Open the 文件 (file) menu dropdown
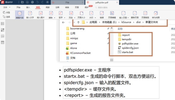This screenshot has width=175, height=100. coord(7,7)
